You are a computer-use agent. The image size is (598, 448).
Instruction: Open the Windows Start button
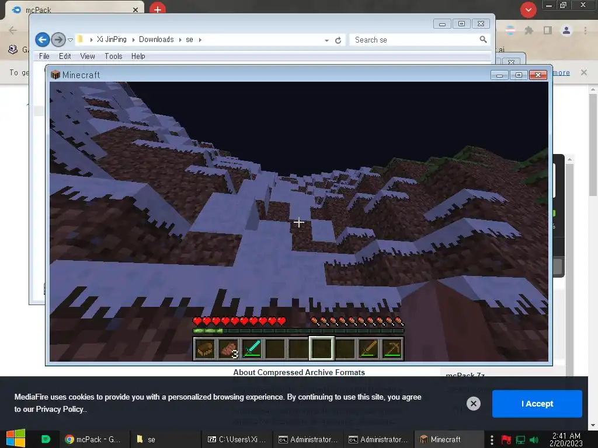(16, 439)
